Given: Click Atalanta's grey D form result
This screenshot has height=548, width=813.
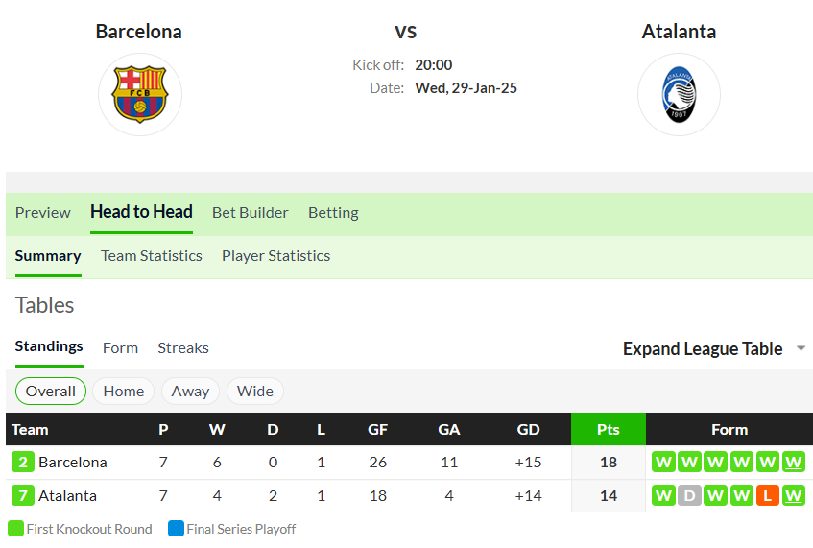Looking at the screenshot, I should click(689, 495).
